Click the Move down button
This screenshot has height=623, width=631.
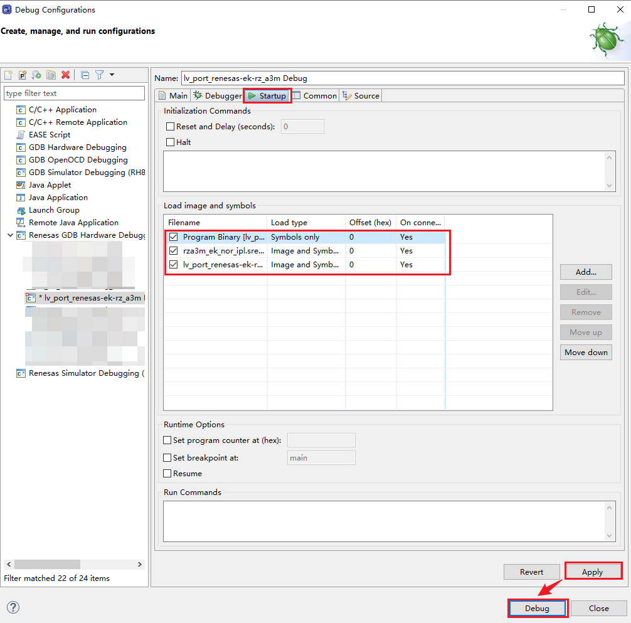(585, 353)
